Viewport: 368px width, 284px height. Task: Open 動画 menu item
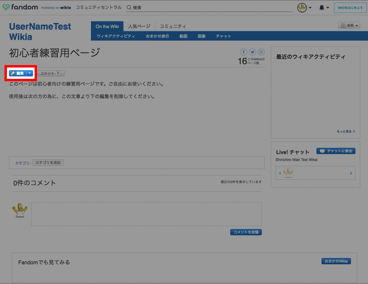tap(183, 36)
